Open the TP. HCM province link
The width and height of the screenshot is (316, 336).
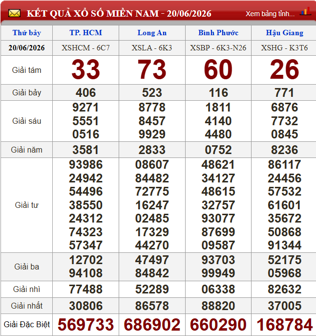point(86,33)
